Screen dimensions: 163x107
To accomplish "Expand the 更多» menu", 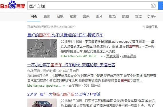I will pyautogui.click(x=151, y=16).
